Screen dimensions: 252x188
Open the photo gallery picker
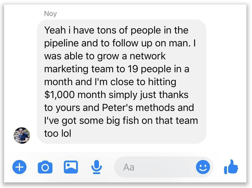click(x=71, y=167)
